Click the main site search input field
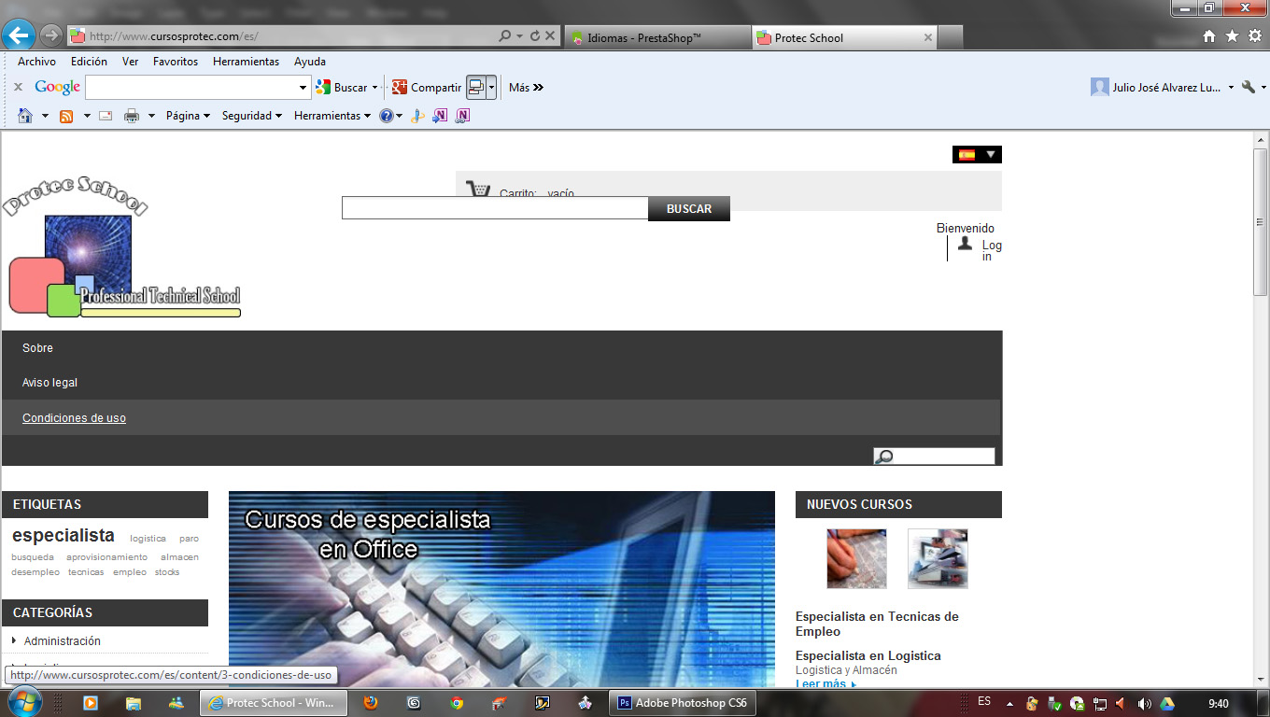 (x=495, y=208)
